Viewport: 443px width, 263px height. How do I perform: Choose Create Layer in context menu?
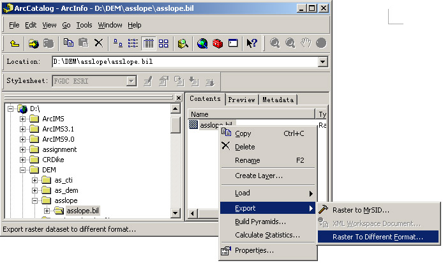(268, 176)
